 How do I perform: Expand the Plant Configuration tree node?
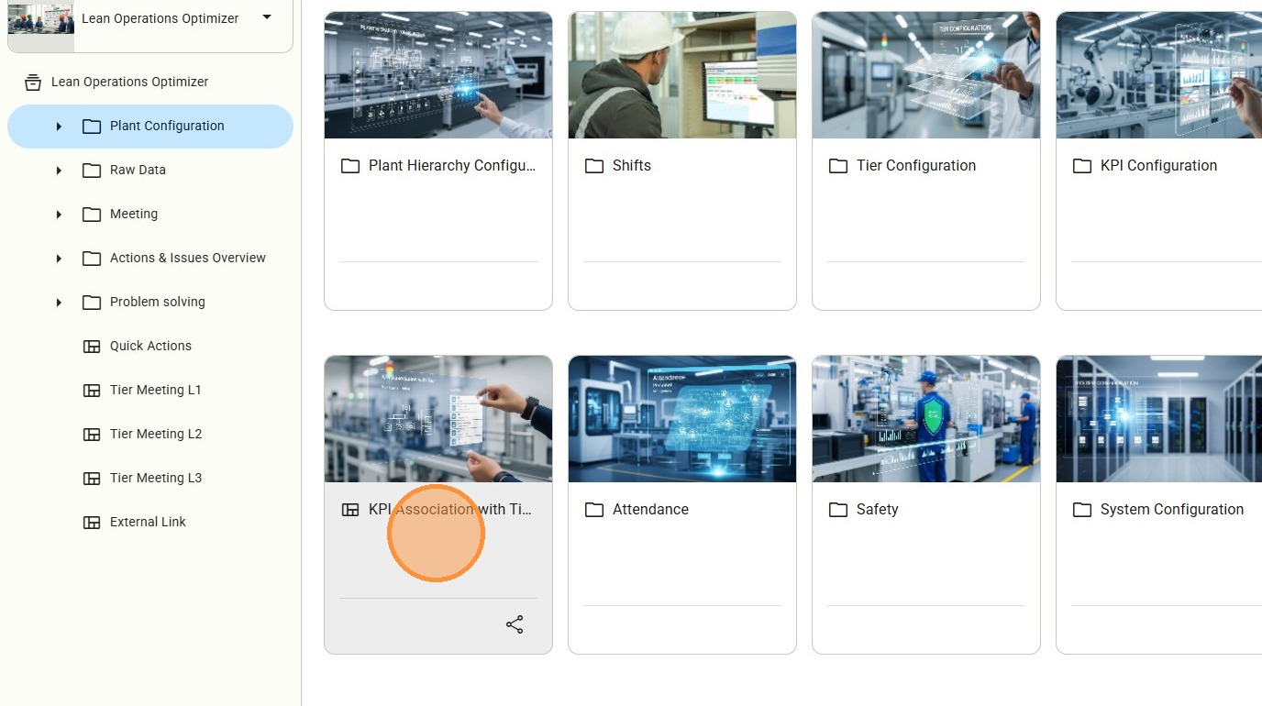click(59, 127)
